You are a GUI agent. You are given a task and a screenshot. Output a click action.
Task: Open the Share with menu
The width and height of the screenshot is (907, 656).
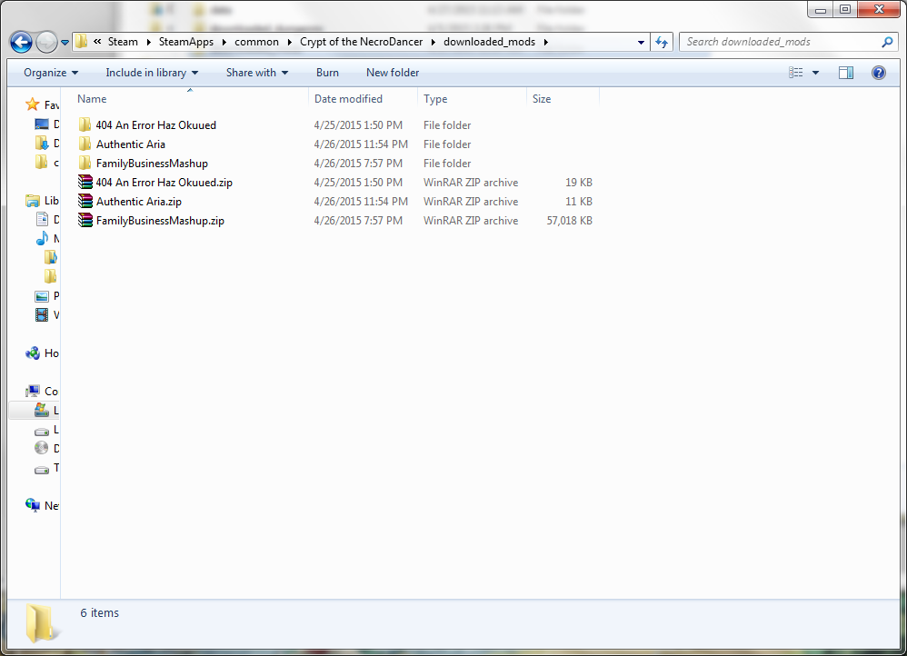coord(257,73)
